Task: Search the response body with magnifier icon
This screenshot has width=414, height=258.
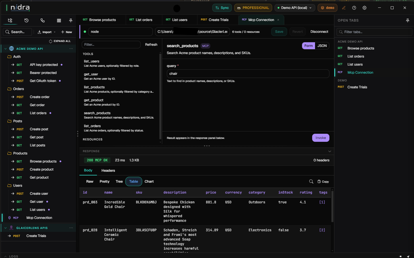Action: [x=311, y=181]
